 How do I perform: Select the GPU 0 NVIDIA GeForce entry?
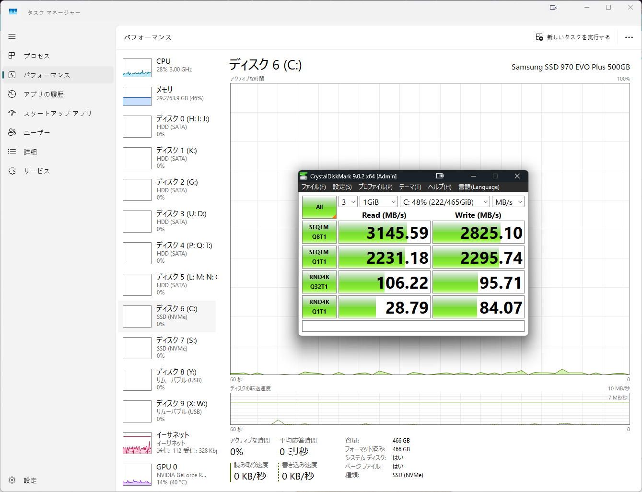[x=167, y=474]
